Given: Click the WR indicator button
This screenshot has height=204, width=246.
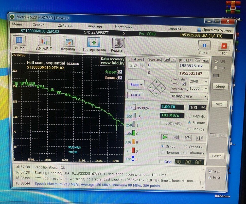Looking at the screenshot, I should tap(214, 135).
